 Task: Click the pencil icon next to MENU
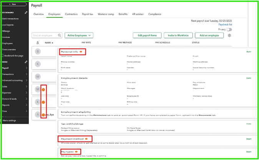(26, 62)
